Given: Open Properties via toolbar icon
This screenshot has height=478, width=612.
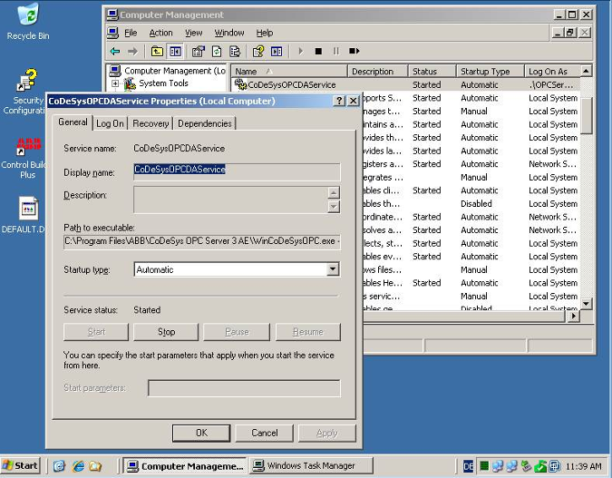Looking at the screenshot, I should click(199, 51).
